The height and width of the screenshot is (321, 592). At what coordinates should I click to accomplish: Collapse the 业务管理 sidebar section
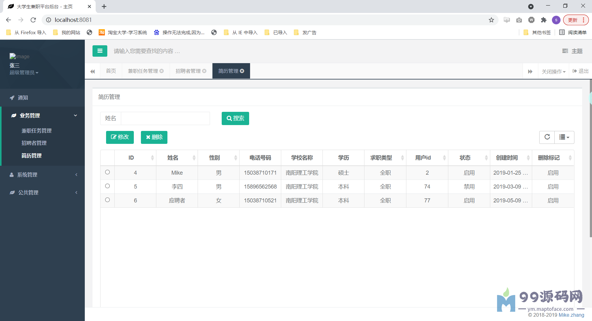coord(43,116)
